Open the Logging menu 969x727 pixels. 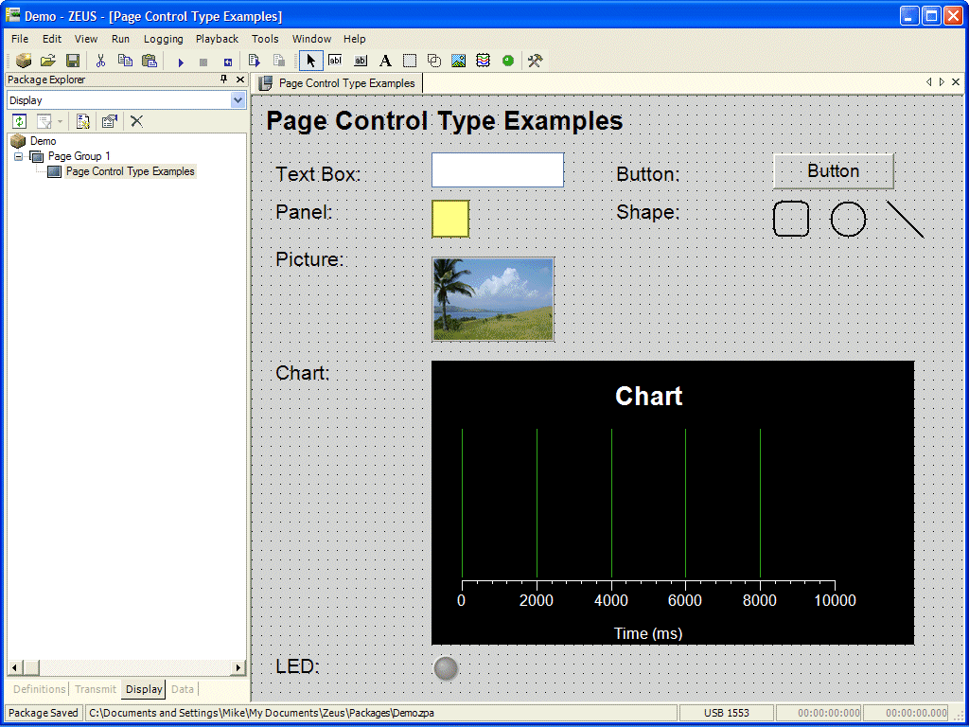tap(163, 39)
